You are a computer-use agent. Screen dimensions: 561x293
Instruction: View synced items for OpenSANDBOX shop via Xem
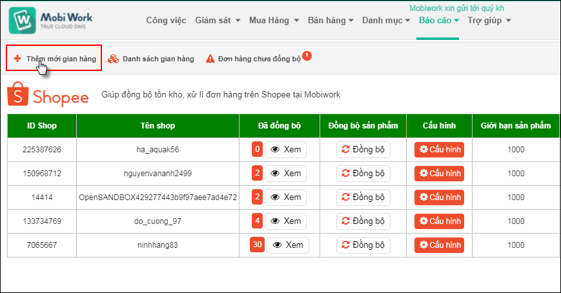pos(285,197)
